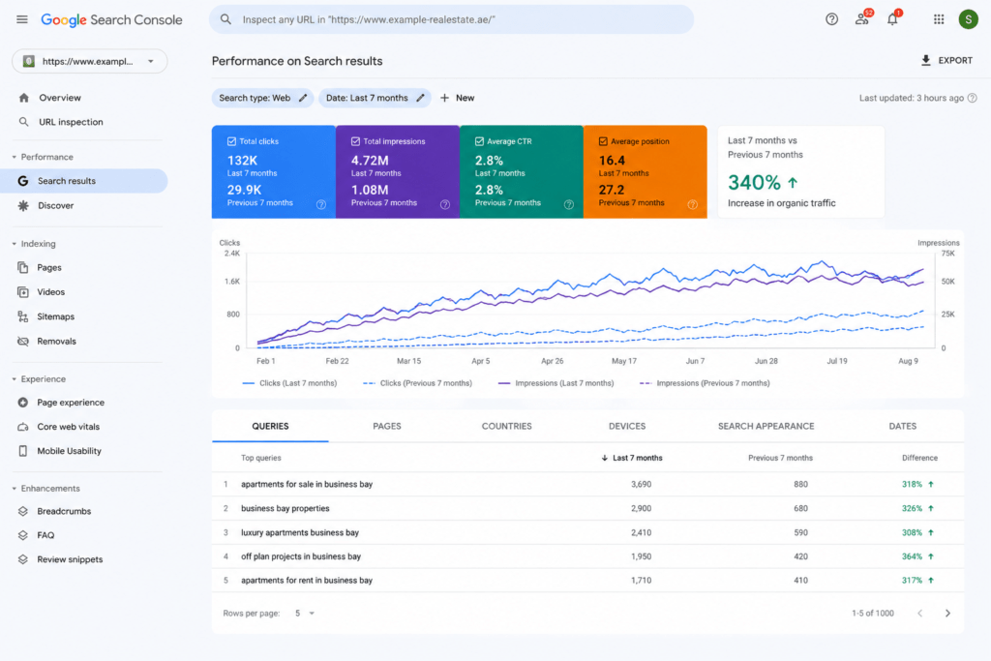
Task: Click the Review snippets icon
Action: click(x=23, y=559)
